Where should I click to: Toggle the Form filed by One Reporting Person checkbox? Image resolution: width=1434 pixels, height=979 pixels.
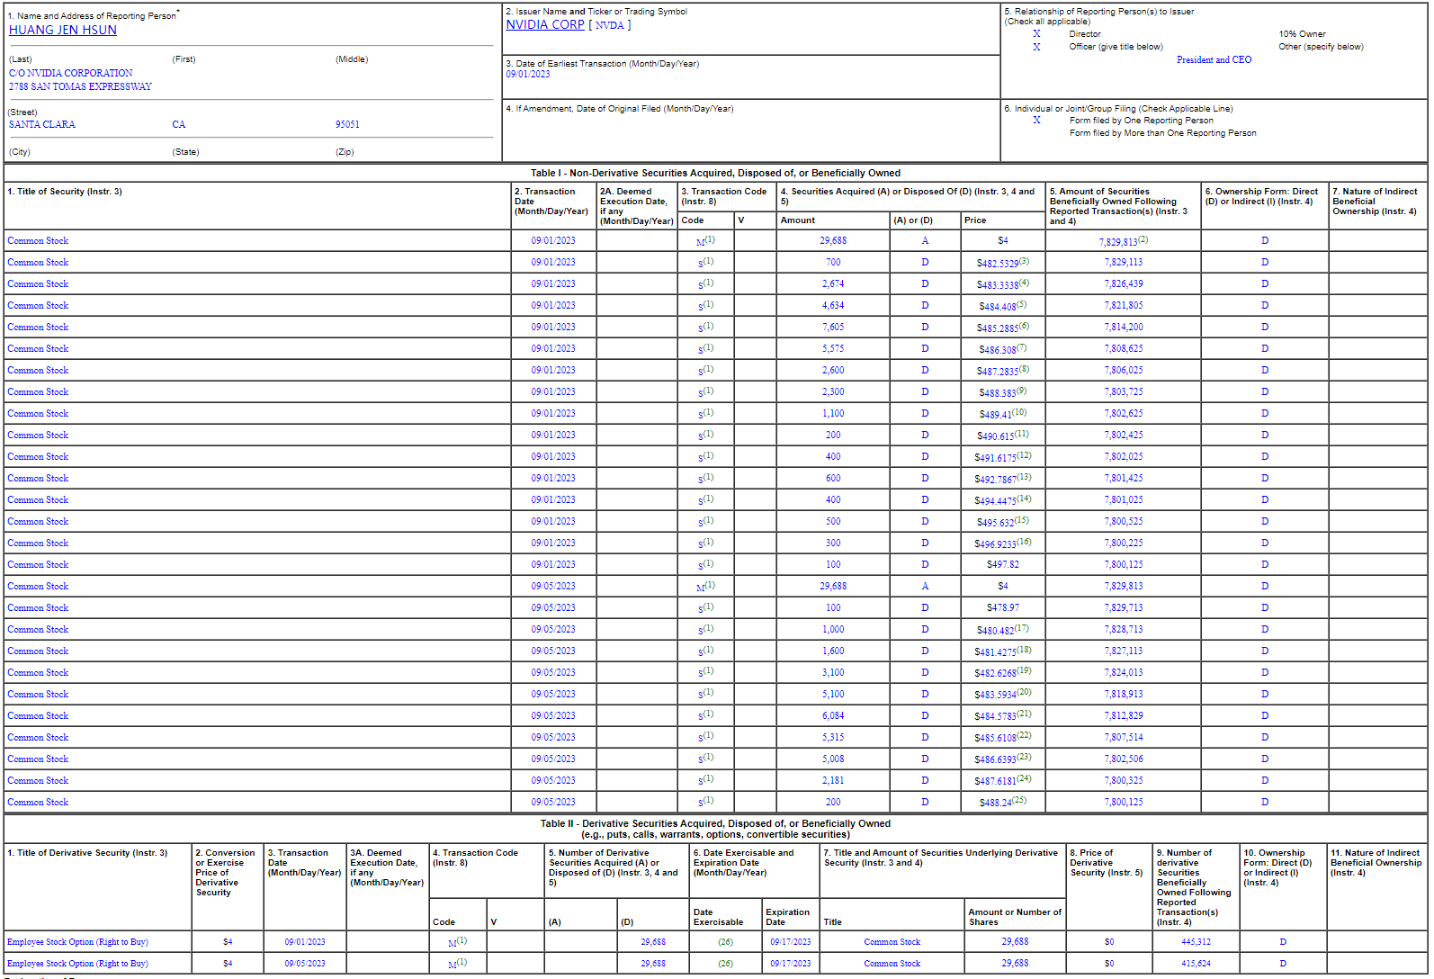[1036, 121]
